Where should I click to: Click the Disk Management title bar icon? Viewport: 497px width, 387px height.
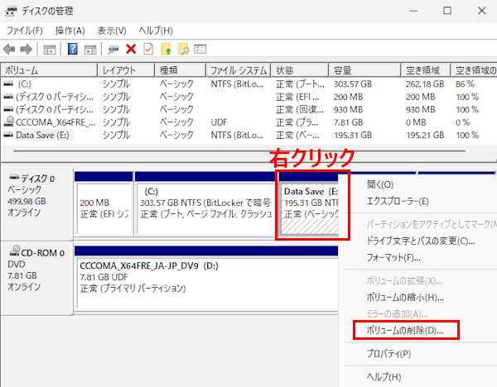coord(11,11)
